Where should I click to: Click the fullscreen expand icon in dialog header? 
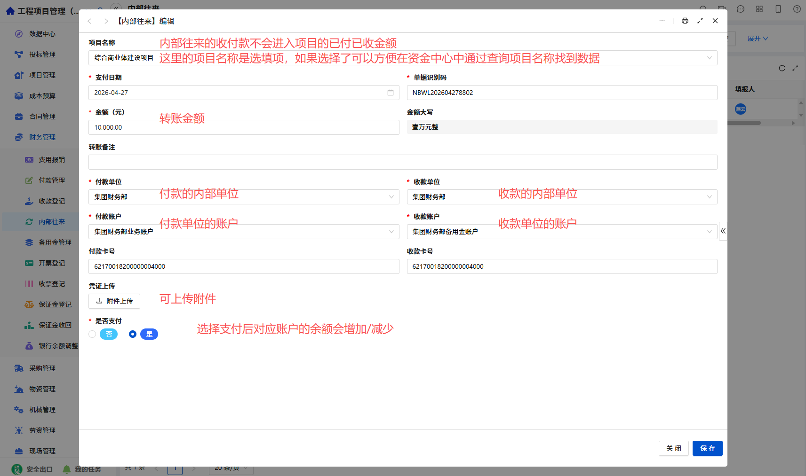click(700, 21)
